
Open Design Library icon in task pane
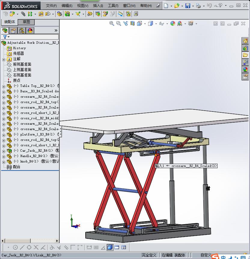245,48
